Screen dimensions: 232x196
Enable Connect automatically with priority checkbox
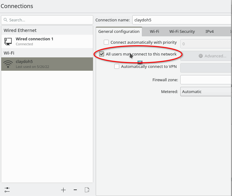click(x=106, y=42)
